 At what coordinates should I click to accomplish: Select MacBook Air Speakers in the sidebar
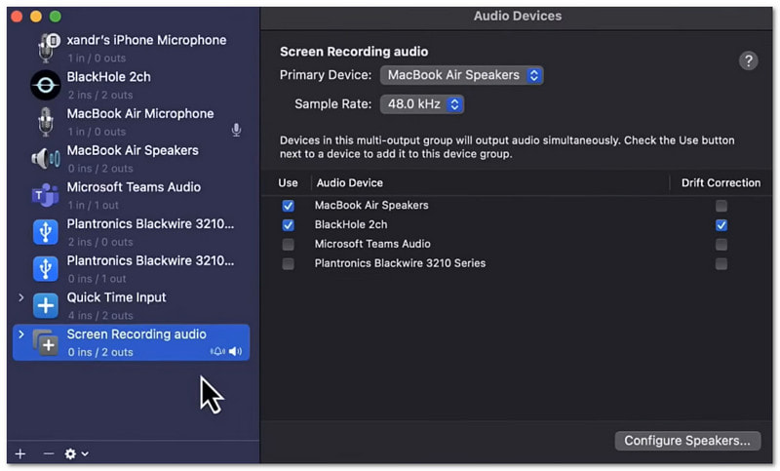[x=133, y=150]
